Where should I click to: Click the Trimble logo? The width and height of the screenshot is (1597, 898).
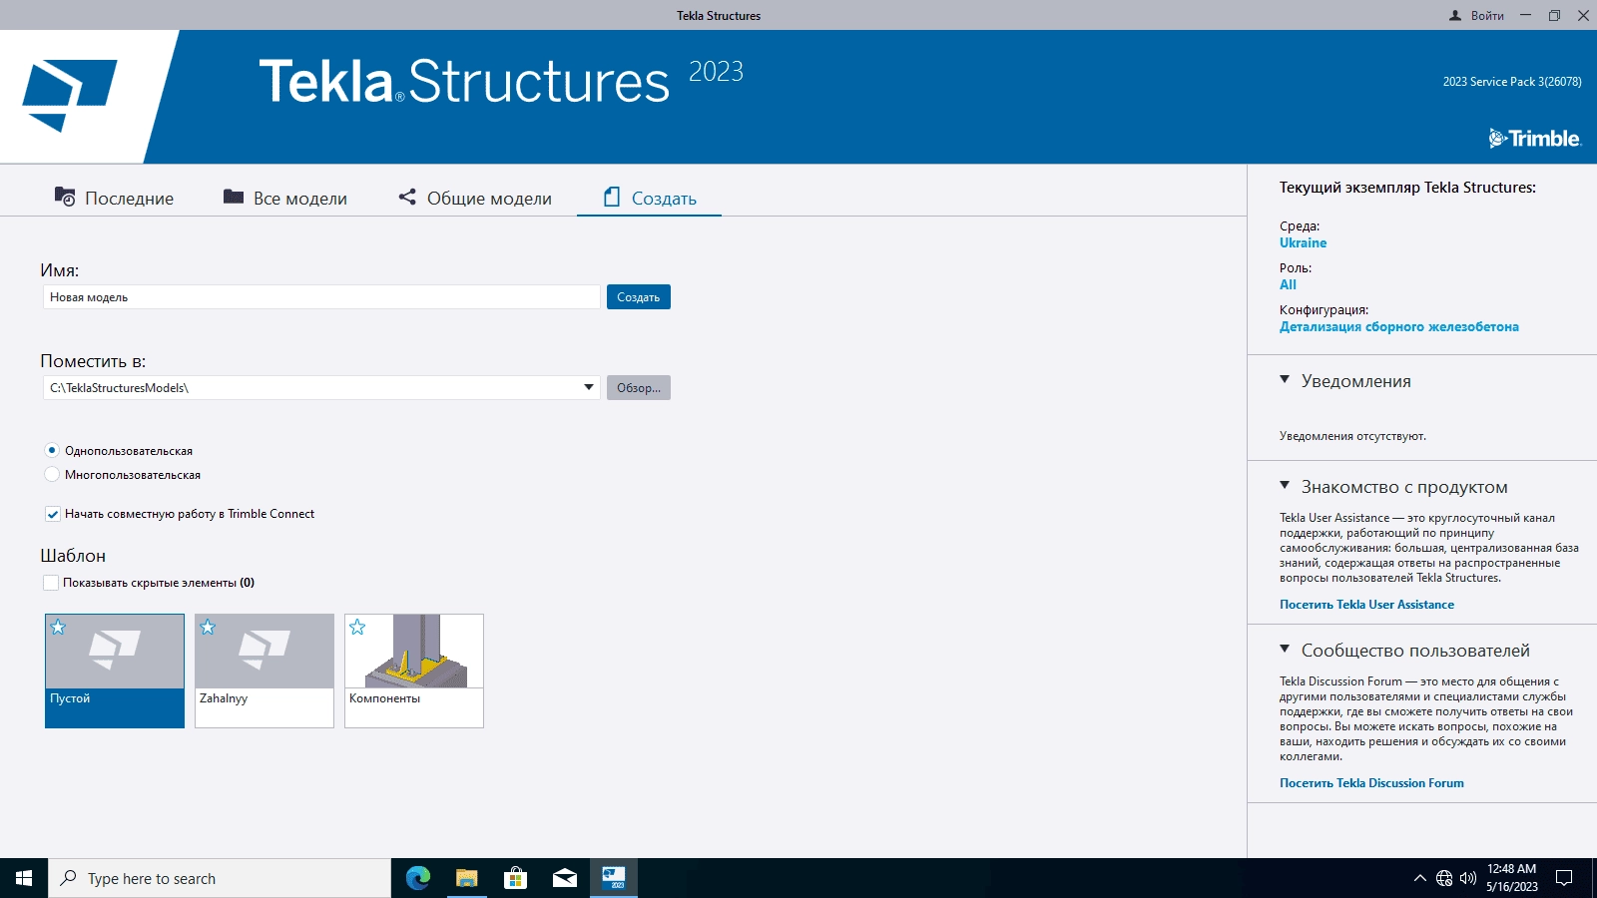point(1534,139)
